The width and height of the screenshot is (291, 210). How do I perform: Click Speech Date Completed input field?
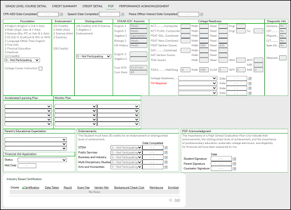point(109,14)
